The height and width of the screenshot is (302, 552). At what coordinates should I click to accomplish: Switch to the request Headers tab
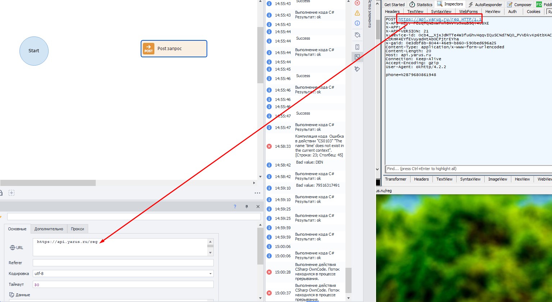(x=392, y=12)
